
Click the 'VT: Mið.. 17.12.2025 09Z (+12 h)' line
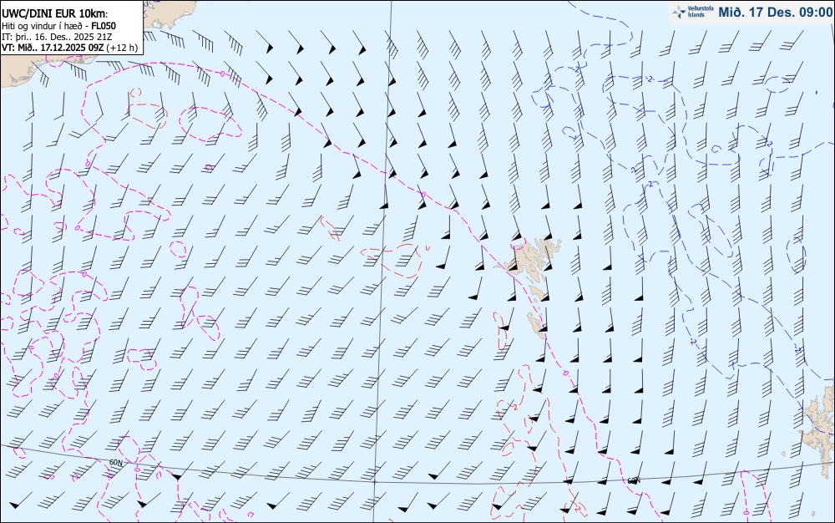click(x=69, y=48)
